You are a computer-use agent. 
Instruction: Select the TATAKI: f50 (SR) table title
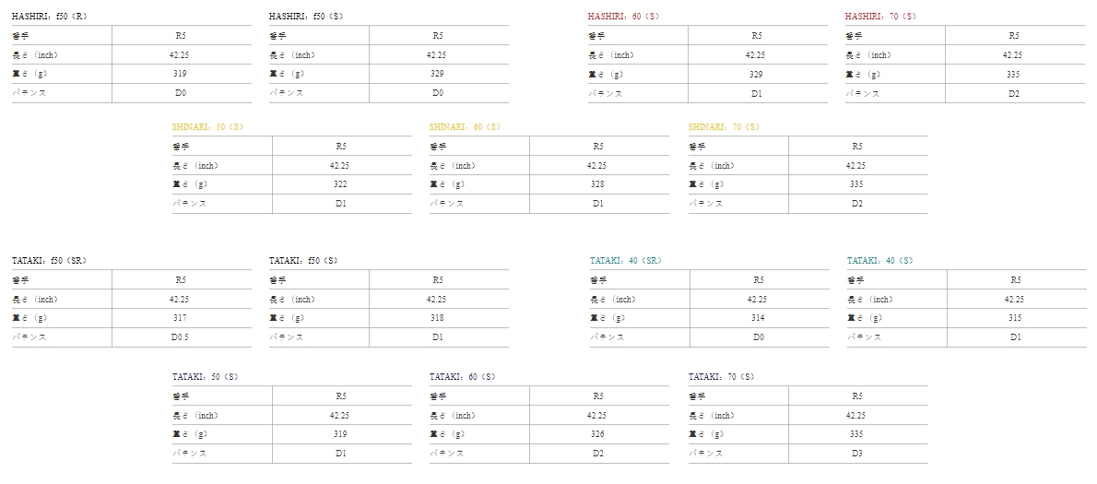click(x=50, y=261)
